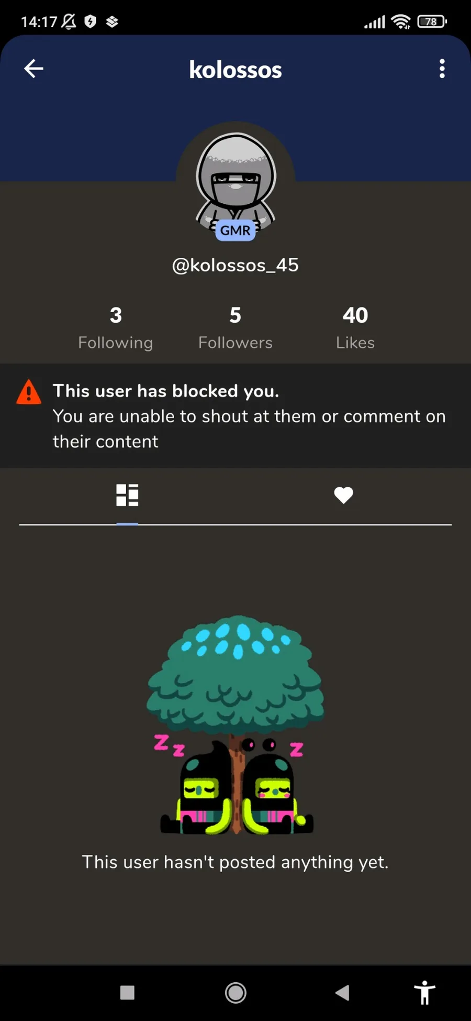View the 40 Likes count
This screenshot has height=1021, width=471.
click(355, 328)
